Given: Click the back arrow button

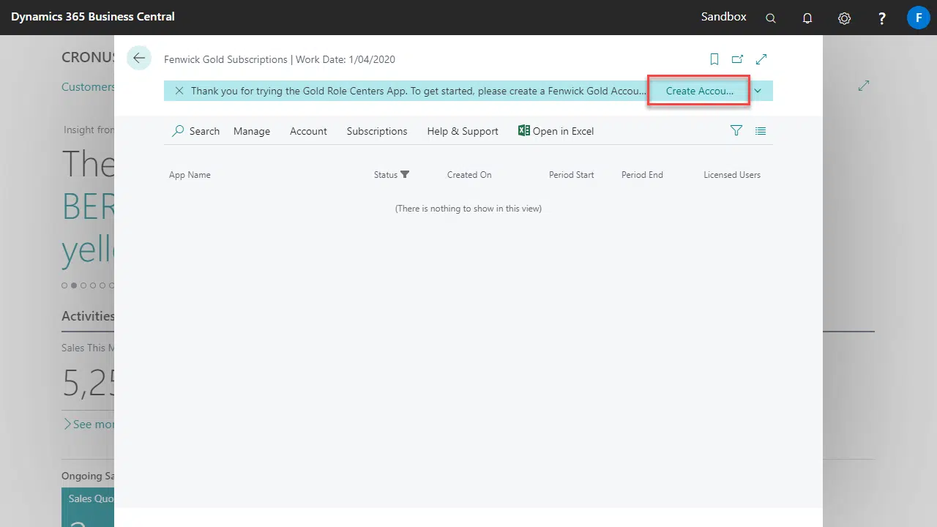Looking at the screenshot, I should (x=138, y=59).
